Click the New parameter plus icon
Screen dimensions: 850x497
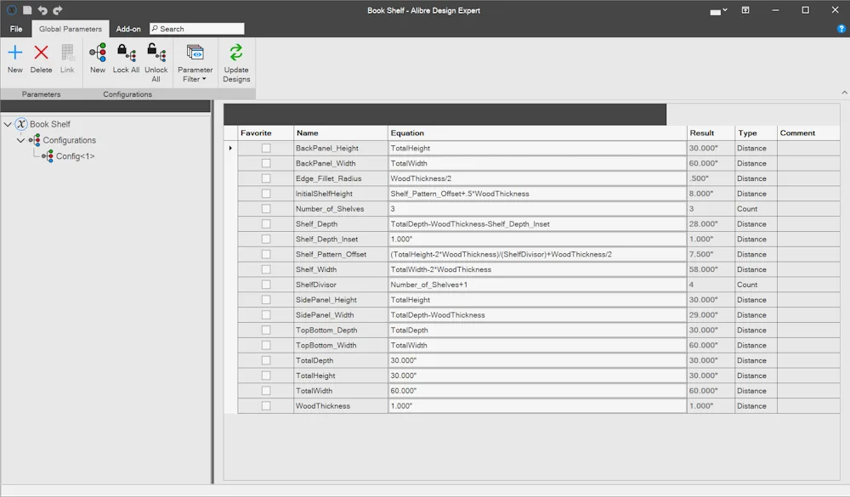point(15,53)
